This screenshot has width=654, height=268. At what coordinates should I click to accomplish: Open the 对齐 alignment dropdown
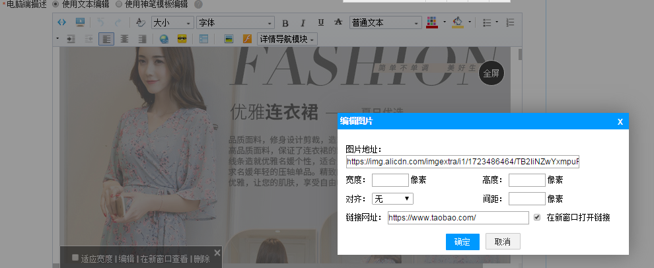pos(392,198)
